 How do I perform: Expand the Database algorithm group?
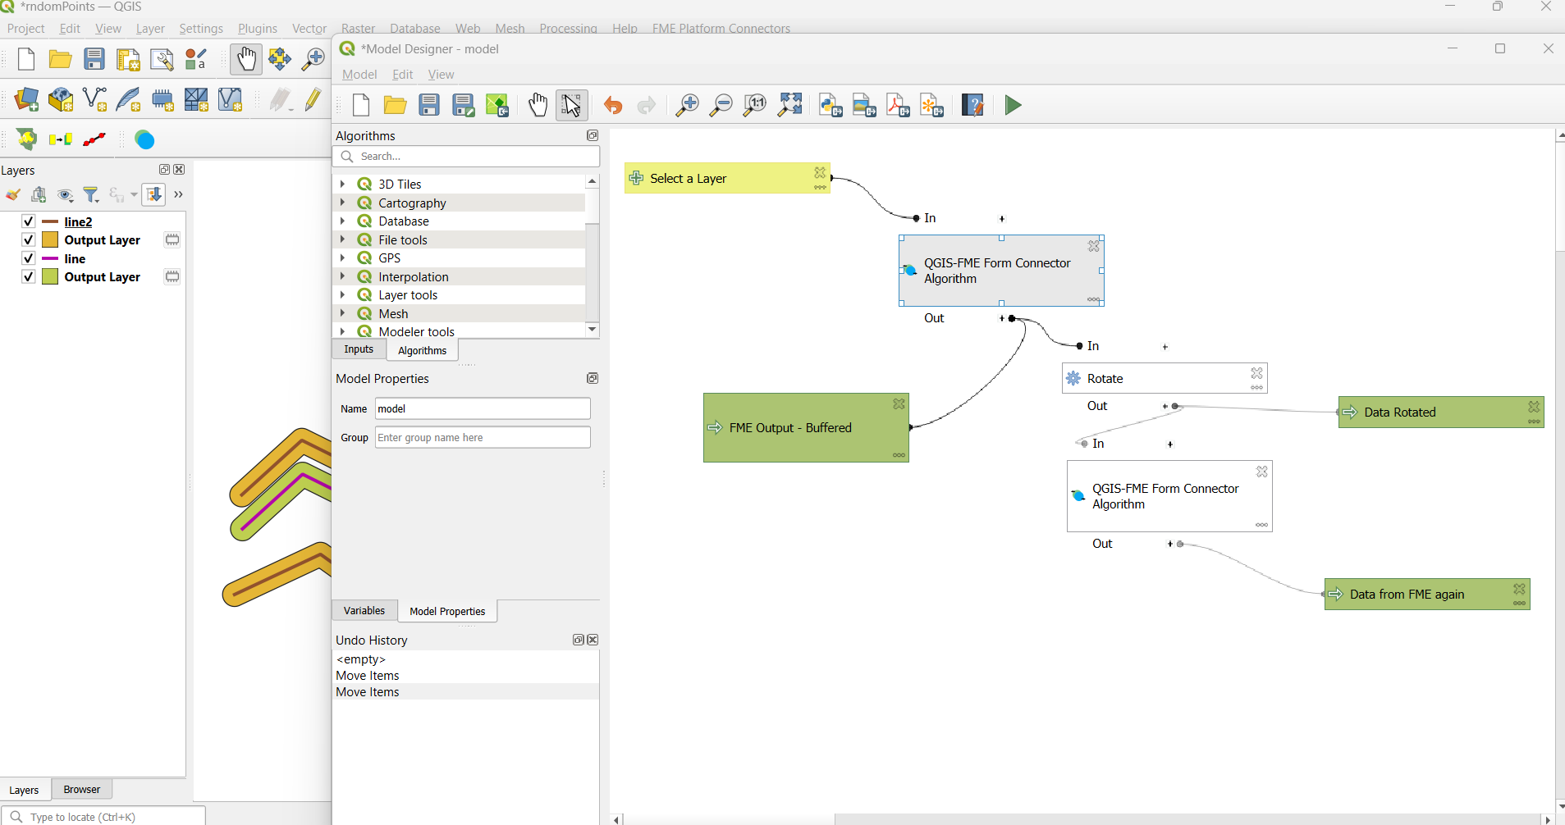(343, 221)
